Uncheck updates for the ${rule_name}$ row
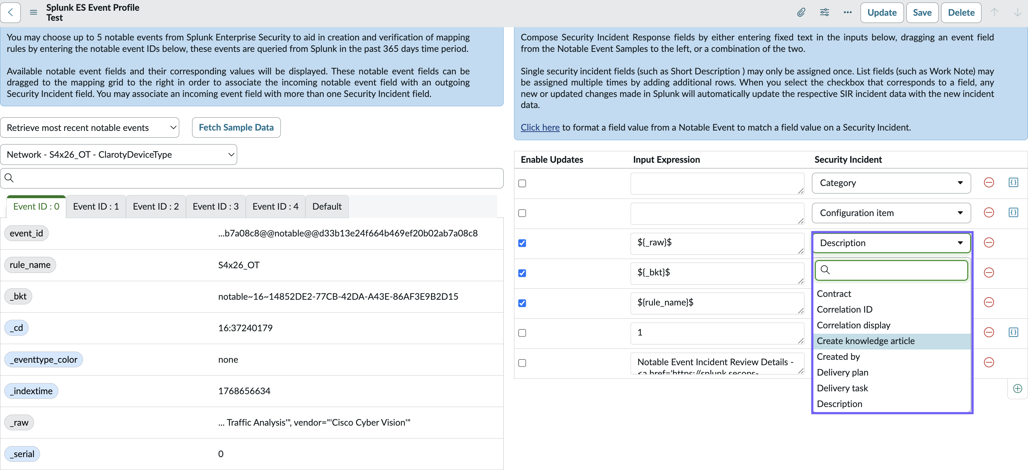 point(522,303)
